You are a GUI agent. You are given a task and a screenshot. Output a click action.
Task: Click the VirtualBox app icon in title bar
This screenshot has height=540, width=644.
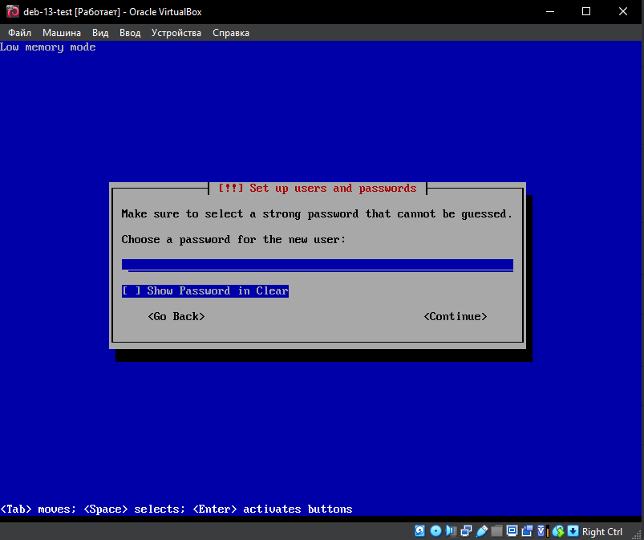tap(12, 12)
